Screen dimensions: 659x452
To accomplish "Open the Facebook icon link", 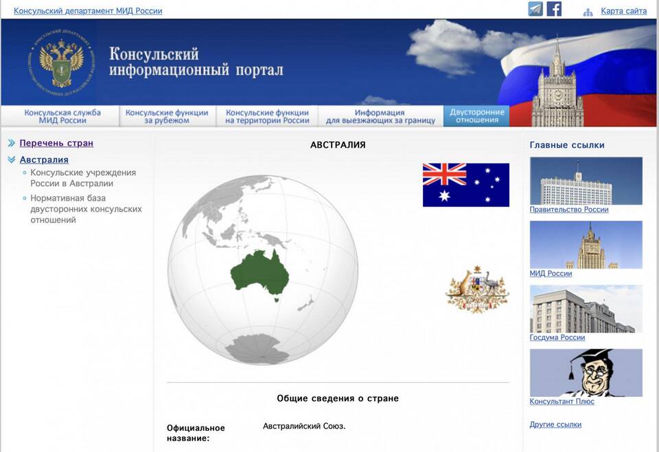I will point(554,9).
